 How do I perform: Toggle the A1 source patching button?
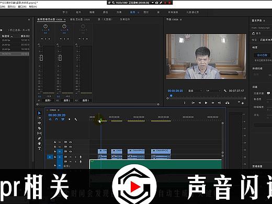(x=50, y=157)
